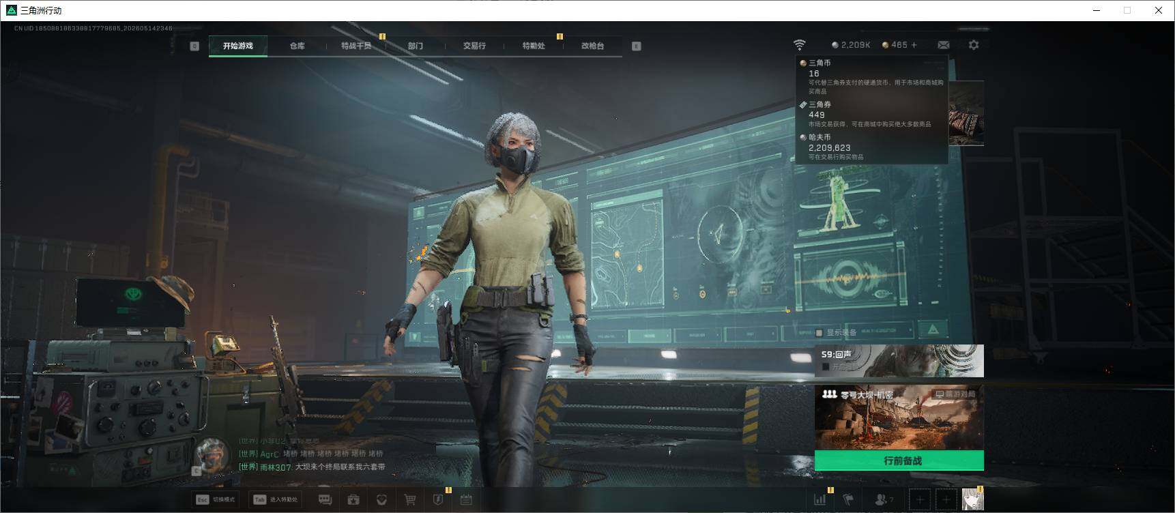The image size is (1175, 513).
Task: Check the network signal icon
Action: pyautogui.click(x=799, y=45)
